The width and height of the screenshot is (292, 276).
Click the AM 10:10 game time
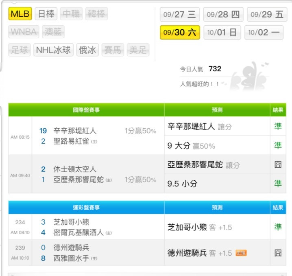[20, 258]
